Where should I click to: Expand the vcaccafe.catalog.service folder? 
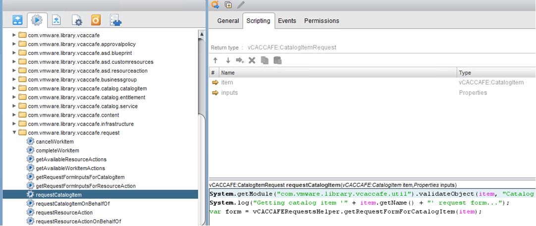click(x=14, y=106)
